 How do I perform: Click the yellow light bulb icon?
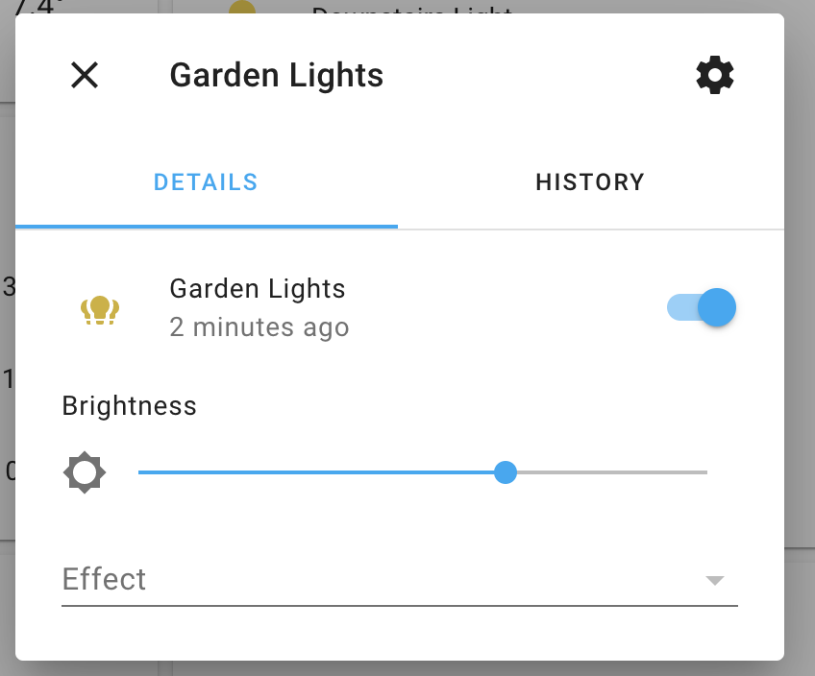click(x=101, y=307)
